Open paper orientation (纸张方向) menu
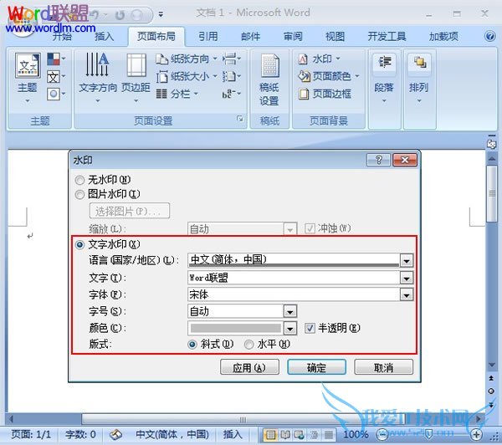 [x=187, y=59]
